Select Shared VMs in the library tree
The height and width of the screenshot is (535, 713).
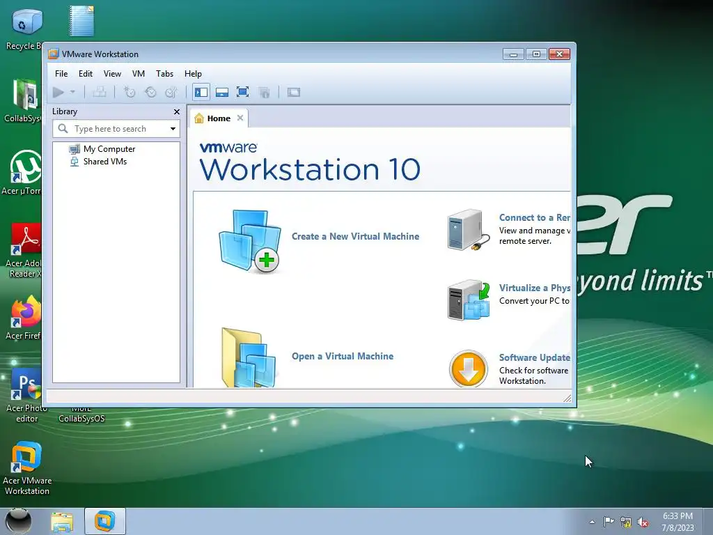(x=104, y=162)
